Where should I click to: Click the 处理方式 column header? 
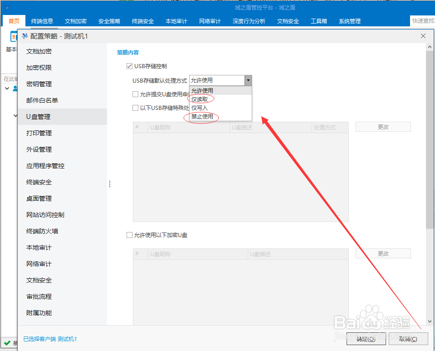(x=330, y=128)
